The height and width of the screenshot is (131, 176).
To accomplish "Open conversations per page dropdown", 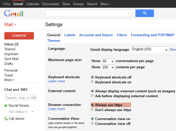I will tap(108, 61).
